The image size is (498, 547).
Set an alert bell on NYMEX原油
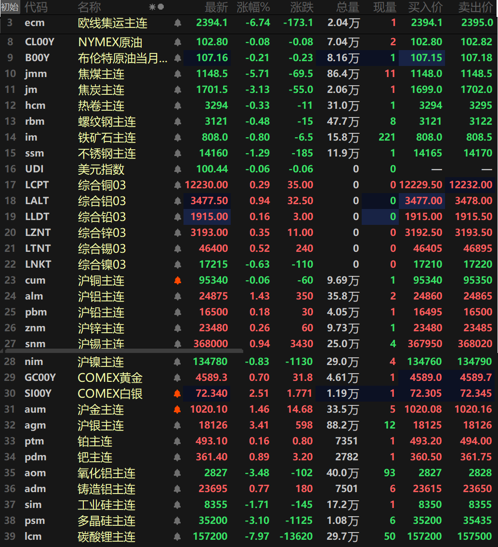tap(177, 42)
